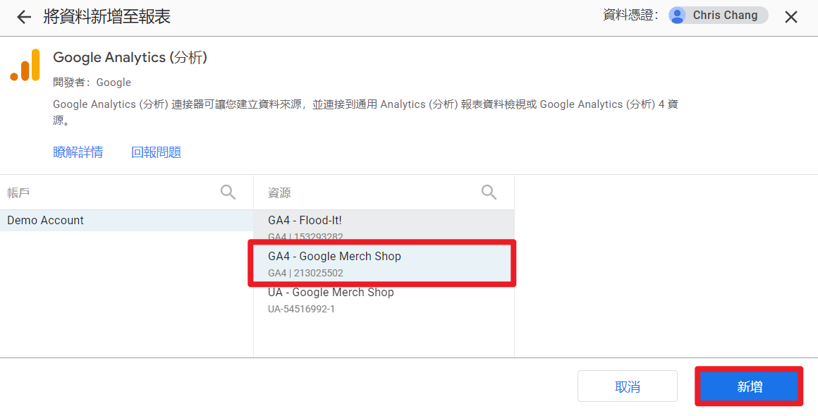818x416 pixels.
Task: Click the 帳戶 column header text
Action: [x=18, y=193]
